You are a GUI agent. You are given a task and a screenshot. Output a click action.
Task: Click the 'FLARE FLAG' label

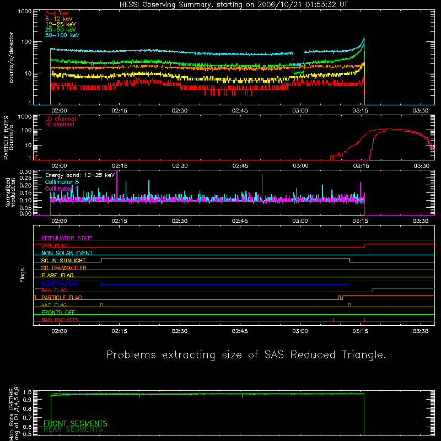pos(57,275)
